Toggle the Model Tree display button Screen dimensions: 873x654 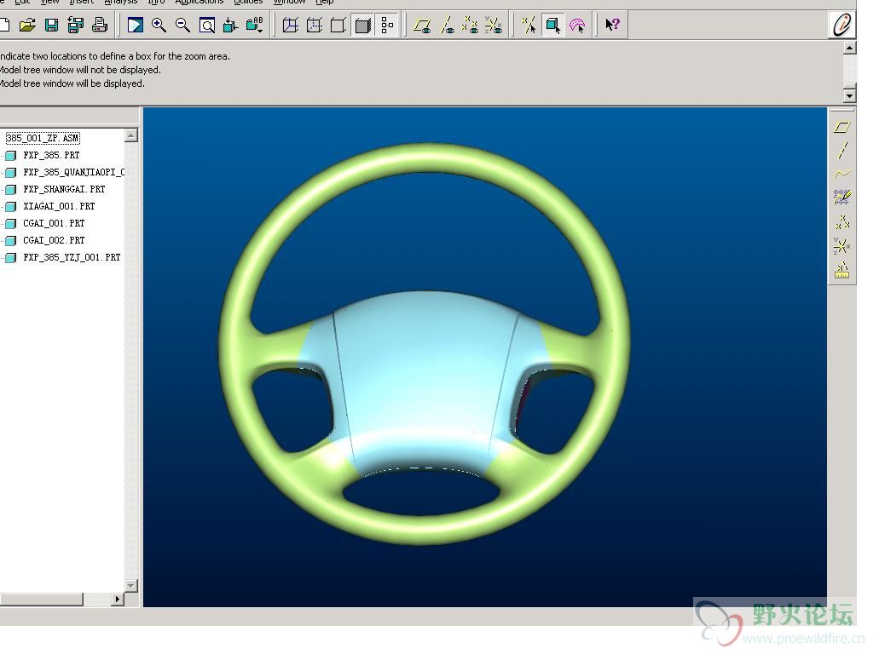(x=387, y=25)
